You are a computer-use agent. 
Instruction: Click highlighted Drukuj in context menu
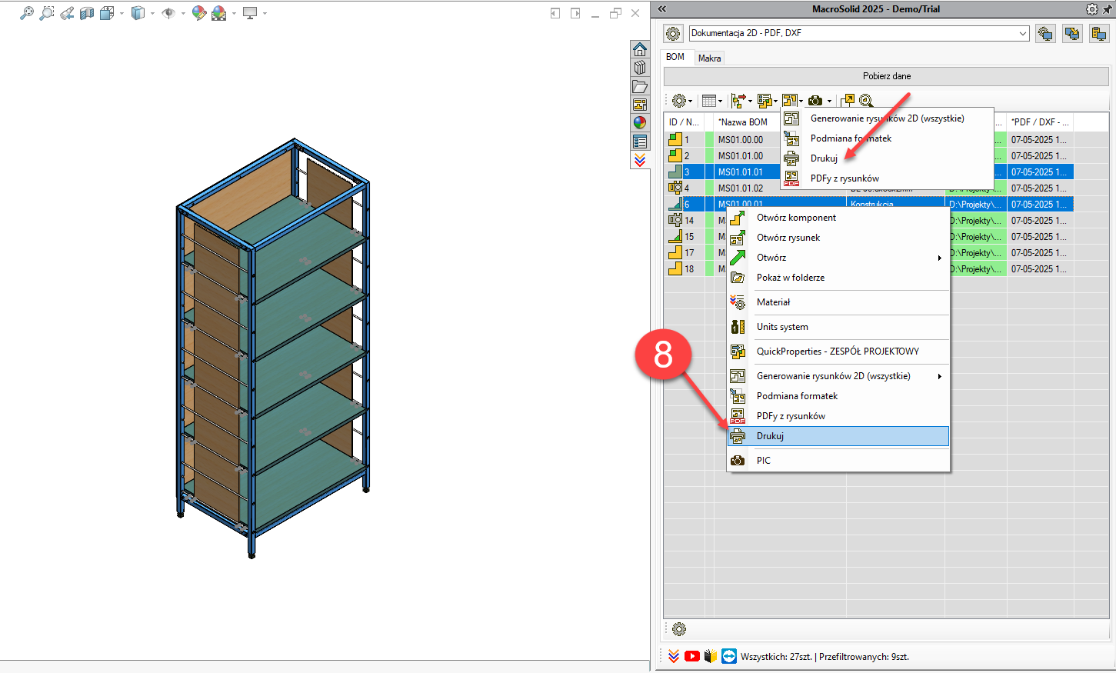point(838,436)
